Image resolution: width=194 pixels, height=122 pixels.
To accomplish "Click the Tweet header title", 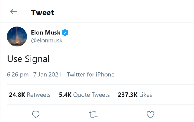I will point(43,13).
